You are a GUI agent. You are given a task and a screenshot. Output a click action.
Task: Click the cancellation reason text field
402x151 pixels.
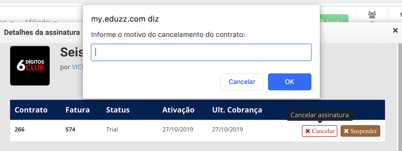tap(201, 52)
